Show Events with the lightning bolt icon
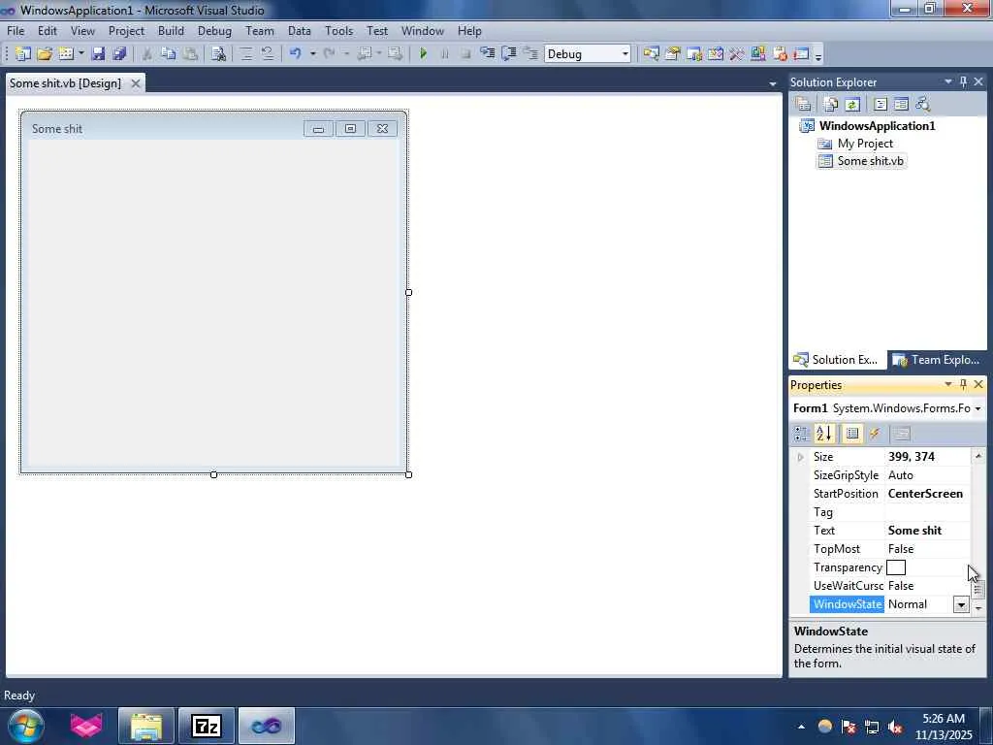Screen dimensions: 993x745 pyautogui.click(x=875, y=434)
